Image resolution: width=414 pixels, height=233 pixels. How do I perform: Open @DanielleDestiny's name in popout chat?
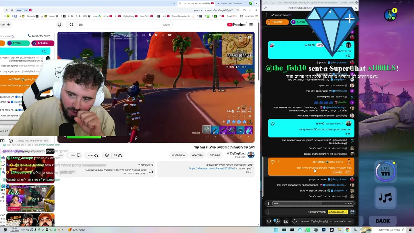point(335,185)
